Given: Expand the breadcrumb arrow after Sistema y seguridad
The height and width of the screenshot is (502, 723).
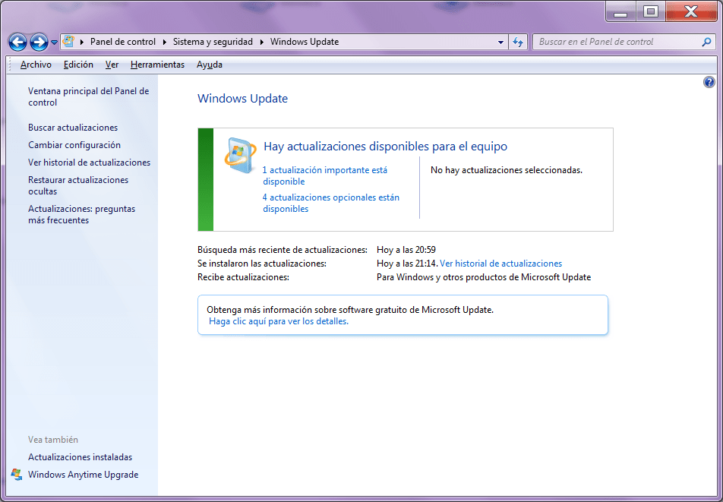Looking at the screenshot, I should (x=262, y=42).
